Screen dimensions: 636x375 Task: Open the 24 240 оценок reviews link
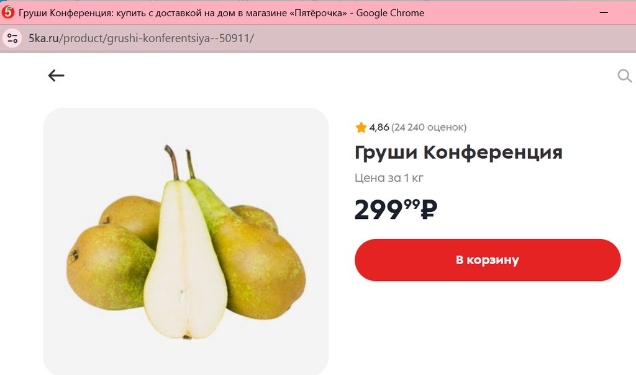(429, 127)
